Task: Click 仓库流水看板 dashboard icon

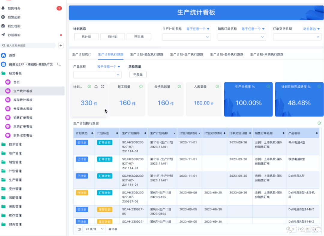Action: coord(8,109)
